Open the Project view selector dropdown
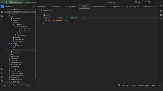163x91 pixels. [x=9, y=6]
